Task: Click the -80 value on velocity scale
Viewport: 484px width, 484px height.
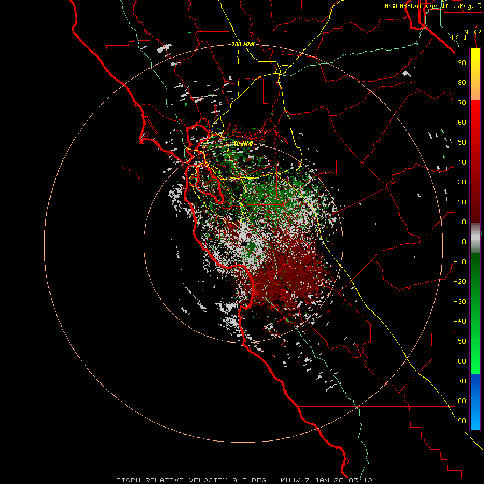Action: (x=460, y=401)
